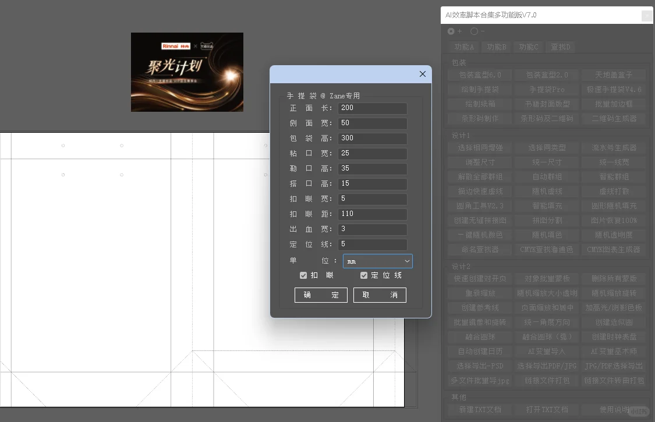Run 条形码制作 script
Screen dimensions: 655x422
(479, 118)
